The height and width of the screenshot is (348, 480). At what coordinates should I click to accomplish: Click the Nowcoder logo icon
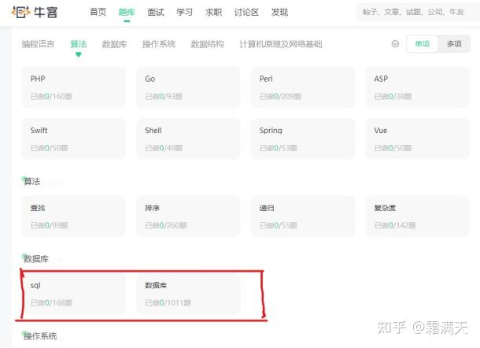[x=20, y=12]
